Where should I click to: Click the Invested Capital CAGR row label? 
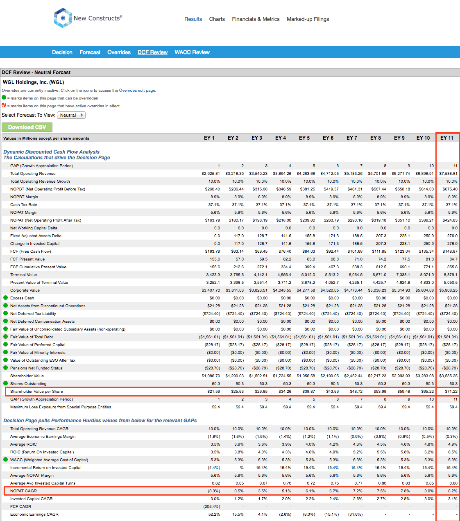(32, 498)
